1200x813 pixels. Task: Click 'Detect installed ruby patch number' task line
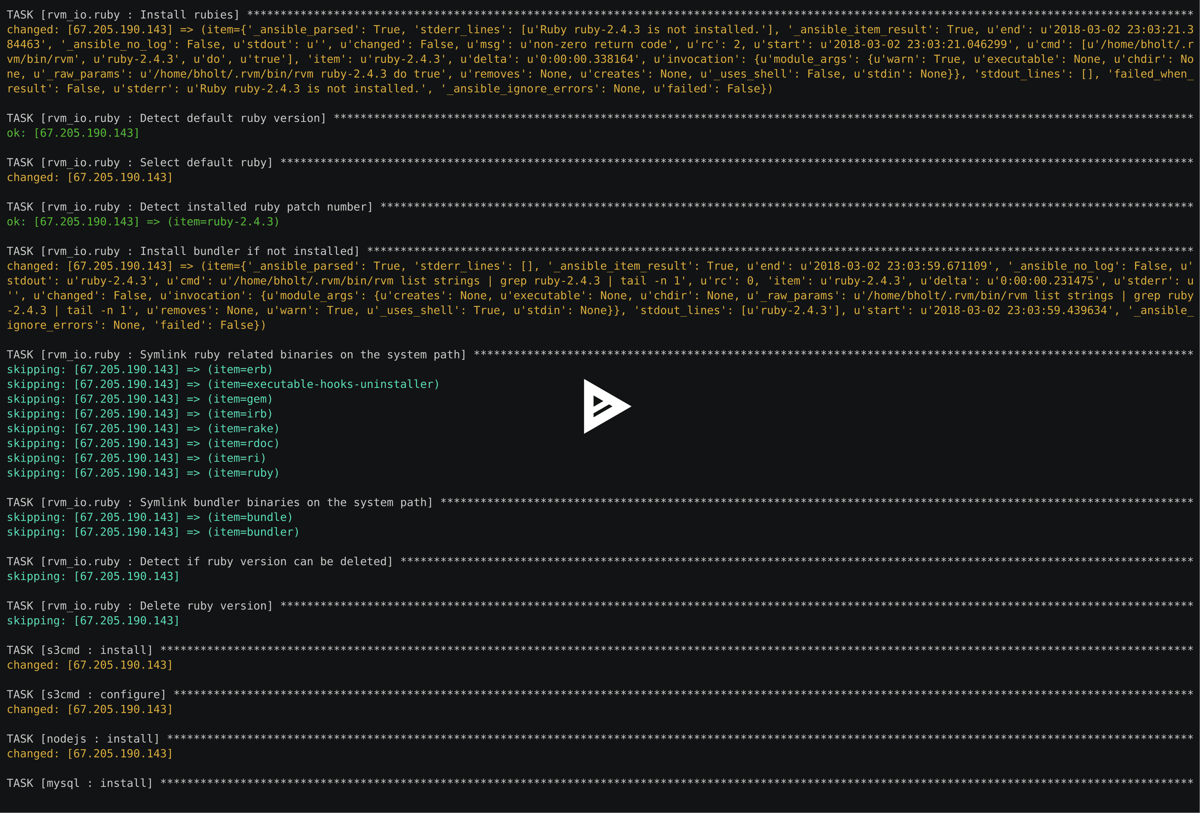coord(600,207)
